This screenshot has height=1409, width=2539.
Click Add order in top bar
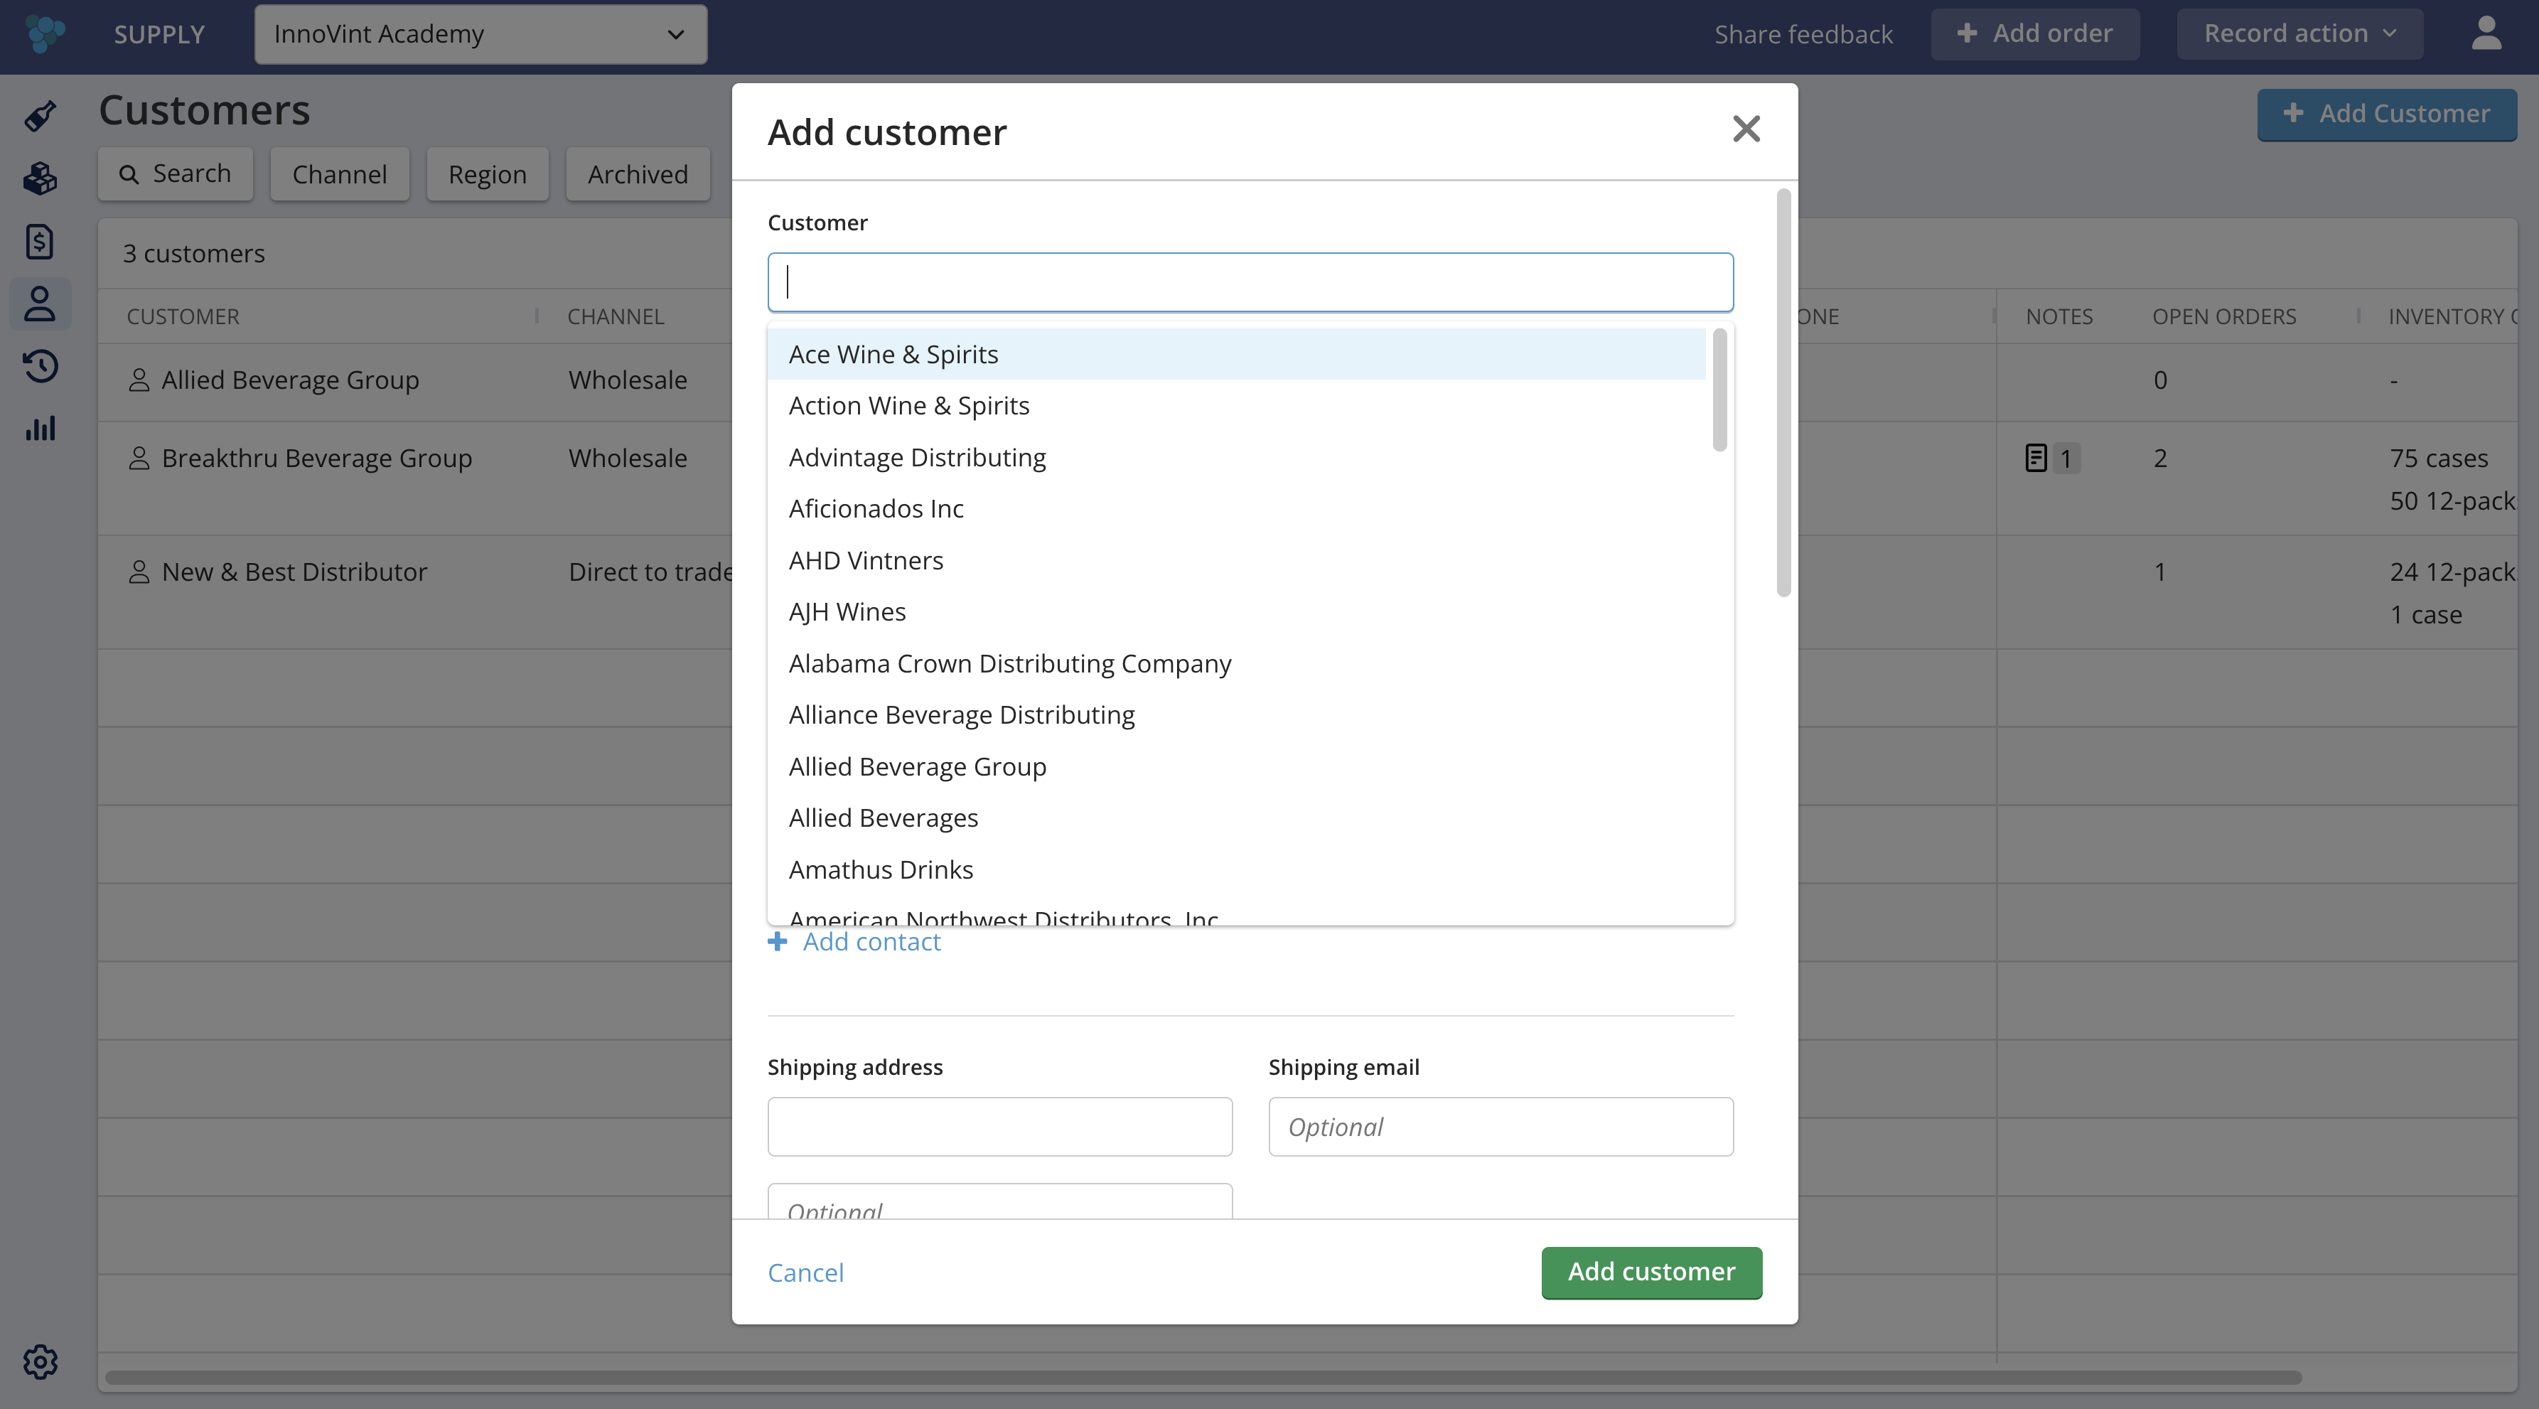point(2034,33)
